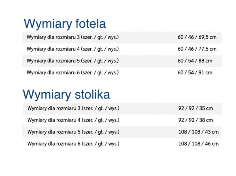The width and height of the screenshot is (236, 176).
Task: Select armchair row for rozmiaru 4
Action: coord(122,49)
